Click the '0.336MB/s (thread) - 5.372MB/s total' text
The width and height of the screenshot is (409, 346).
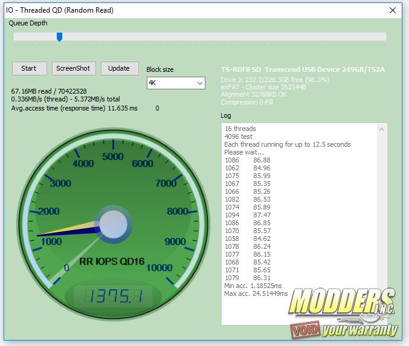pyautogui.click(x=65, y=99)
